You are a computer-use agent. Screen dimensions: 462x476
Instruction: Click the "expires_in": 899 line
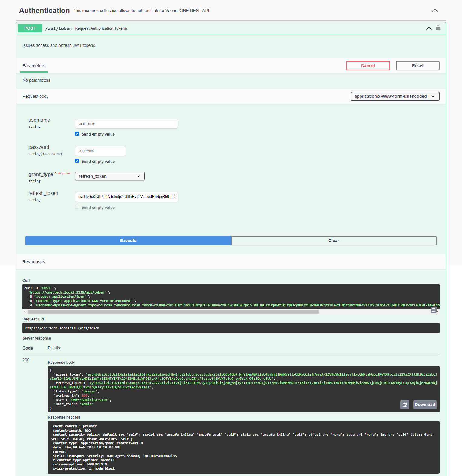71,396
